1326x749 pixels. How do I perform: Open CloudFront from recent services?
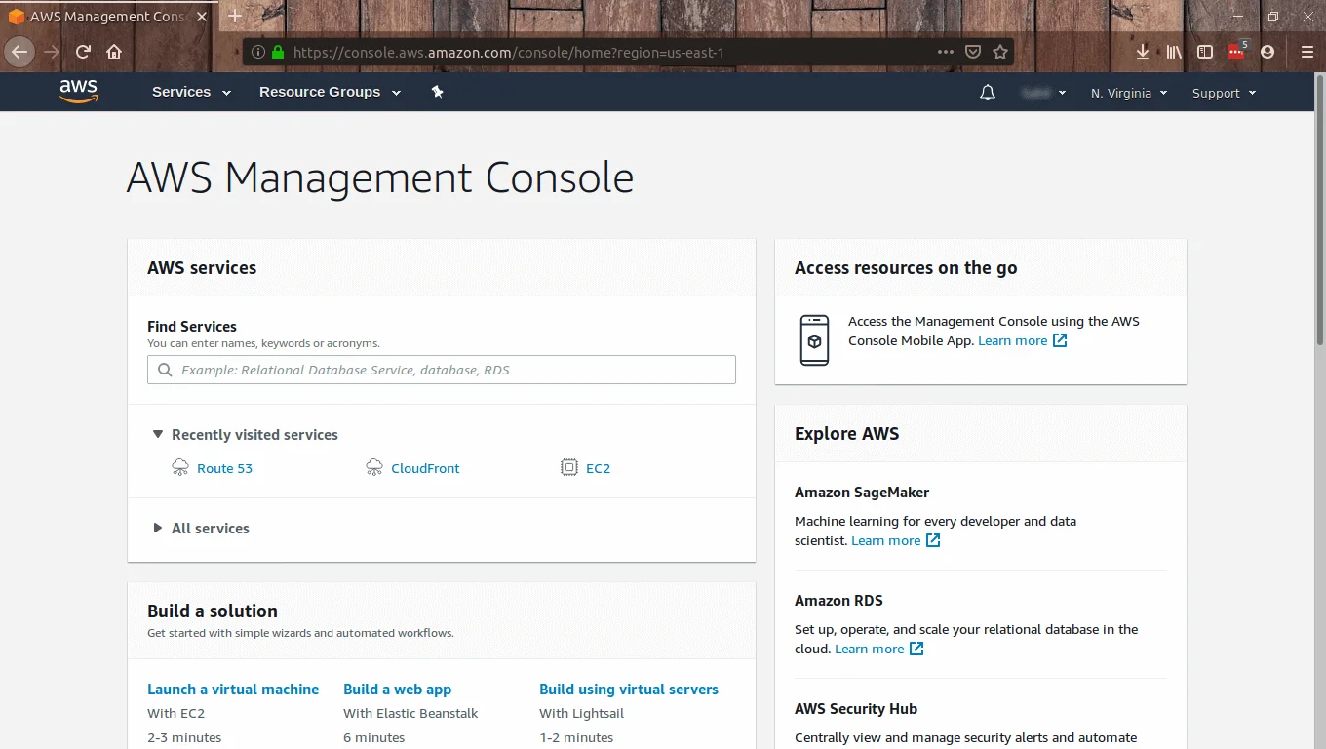point(425,468)
